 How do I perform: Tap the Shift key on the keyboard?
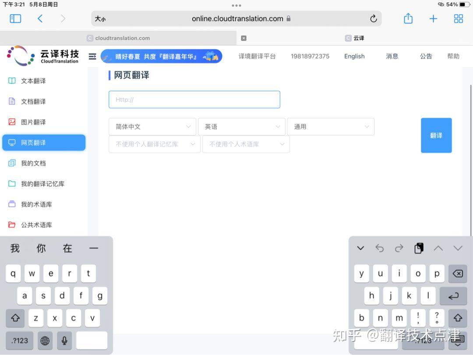tap(15, 318)
